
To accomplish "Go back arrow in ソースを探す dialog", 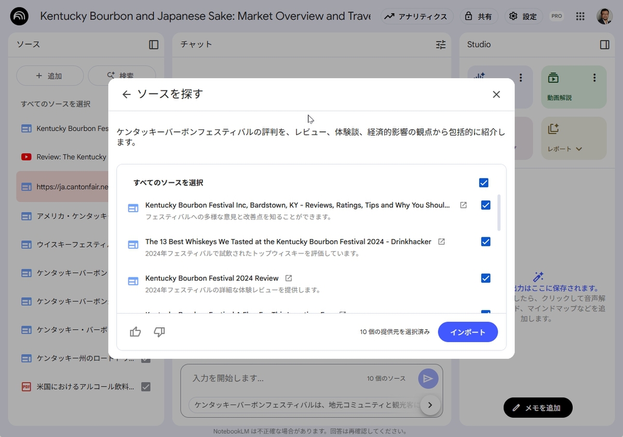I will point(126,94).
